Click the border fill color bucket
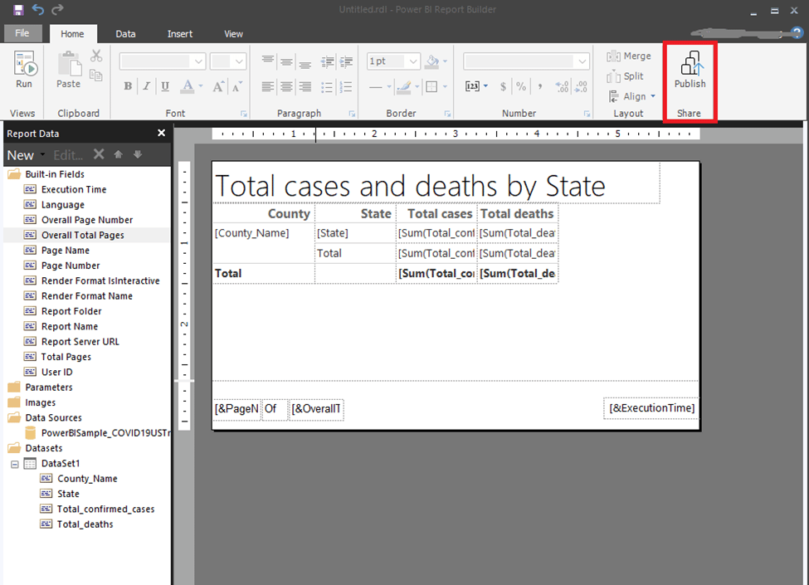Viewport: 809px width, 585px height. point(431,61)
